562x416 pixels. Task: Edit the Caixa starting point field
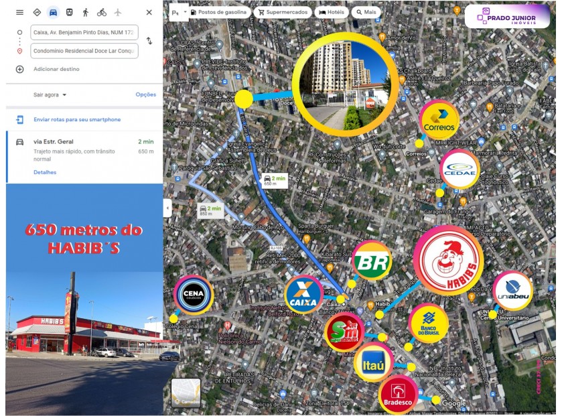click(x=84, y=32)
